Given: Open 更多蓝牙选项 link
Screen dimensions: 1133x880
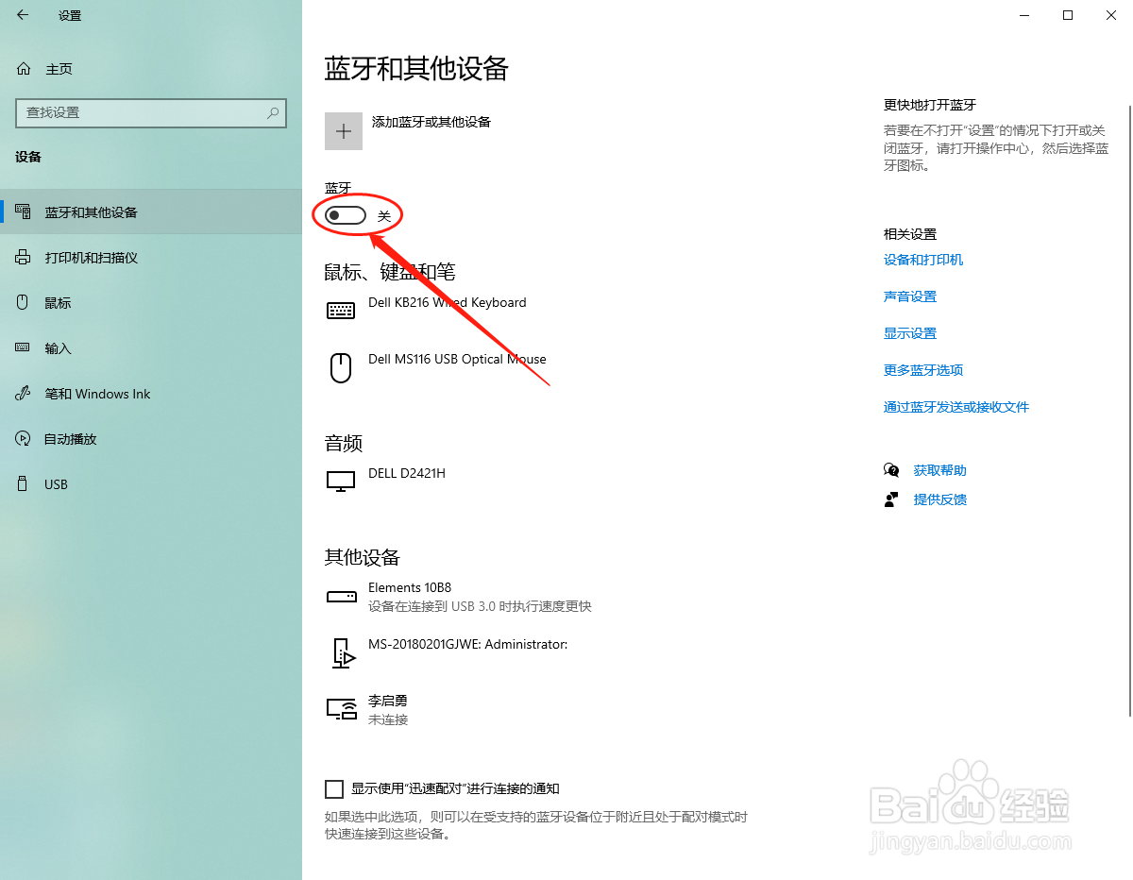Looking at the screenshot, I should point(923,369).
